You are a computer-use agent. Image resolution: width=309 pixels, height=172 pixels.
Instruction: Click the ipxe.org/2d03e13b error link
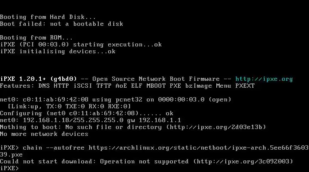tap(216, 127)
